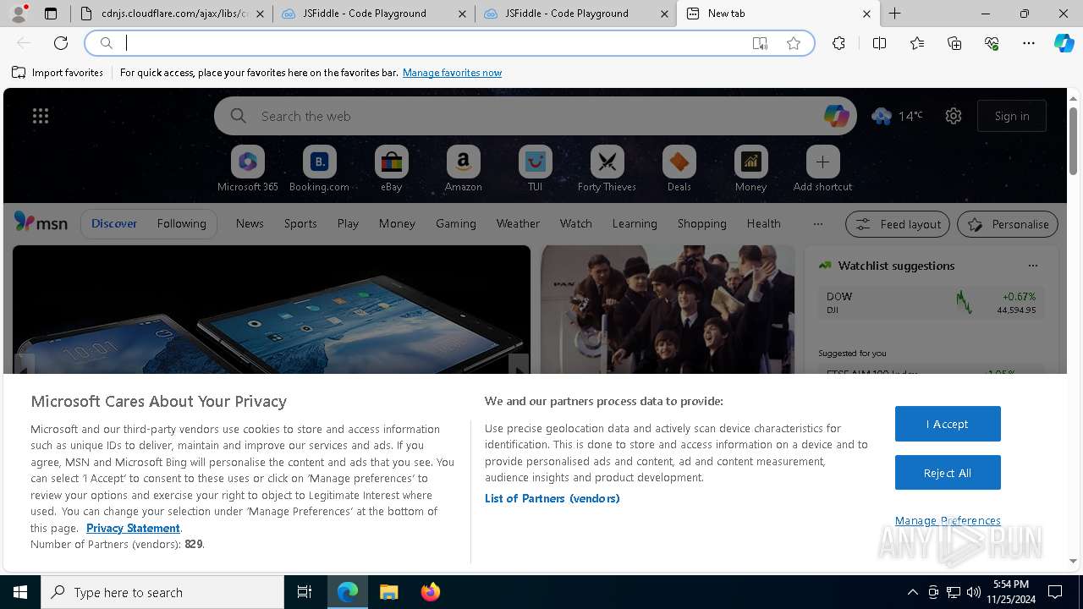Switch to the cdnjs.cloudflare.com tab
The image size is (1083, 609).
coord(171,14)
